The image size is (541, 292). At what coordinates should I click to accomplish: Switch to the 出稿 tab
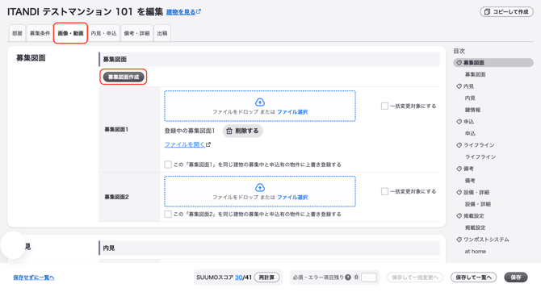point(162,33)
